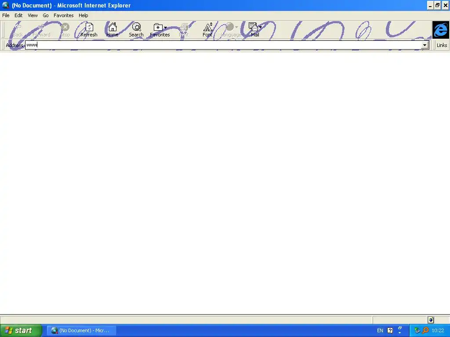Minimize the Internet Explorer window

(430, 5)
